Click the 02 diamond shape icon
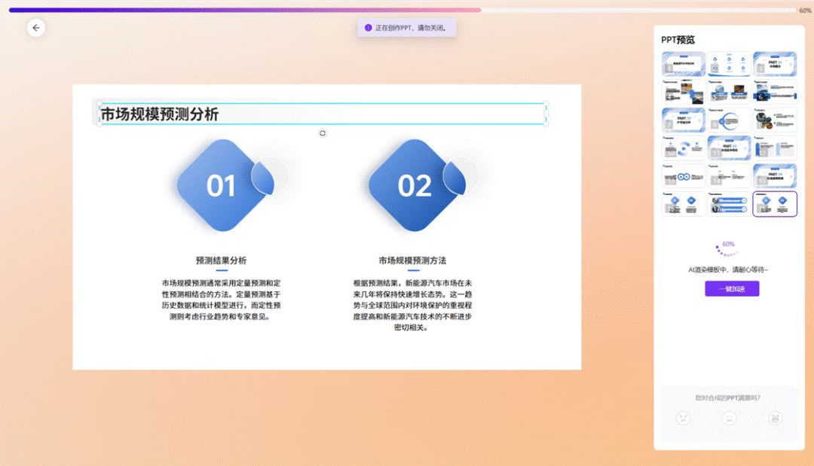 (x=415, y=185)
